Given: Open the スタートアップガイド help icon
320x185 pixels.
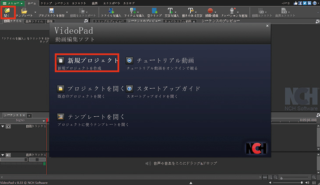Looking at the screenshot, I should (130, 89).
